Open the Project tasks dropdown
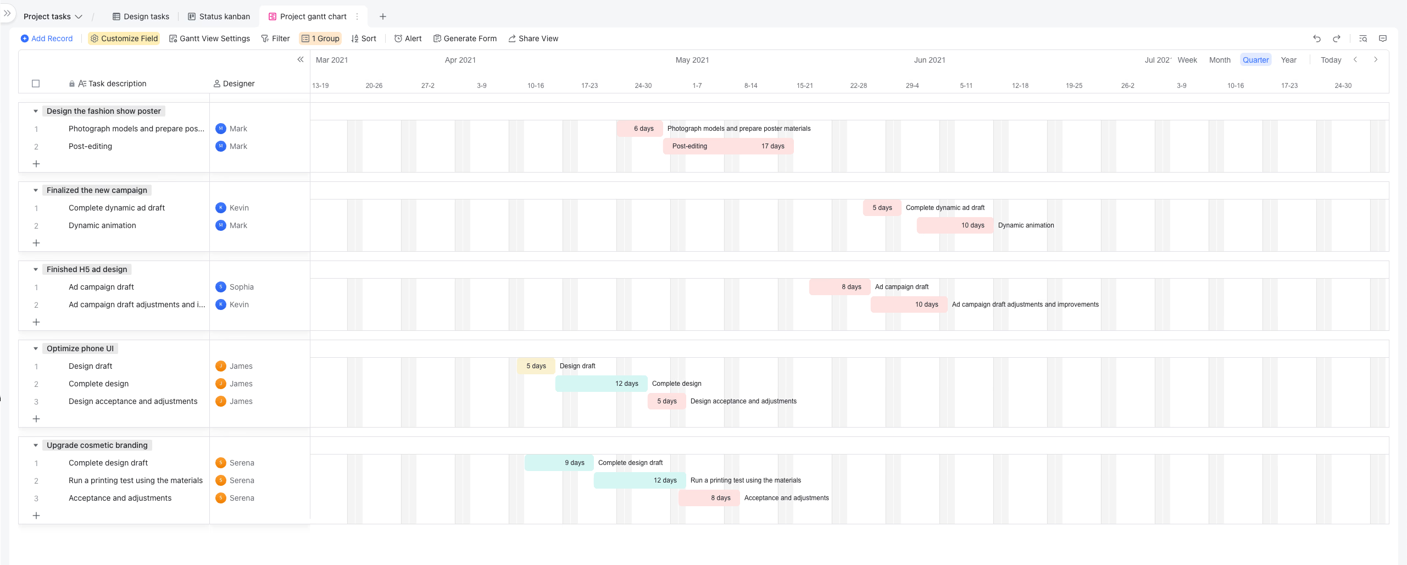The image size is (1407, 565). 53,16
